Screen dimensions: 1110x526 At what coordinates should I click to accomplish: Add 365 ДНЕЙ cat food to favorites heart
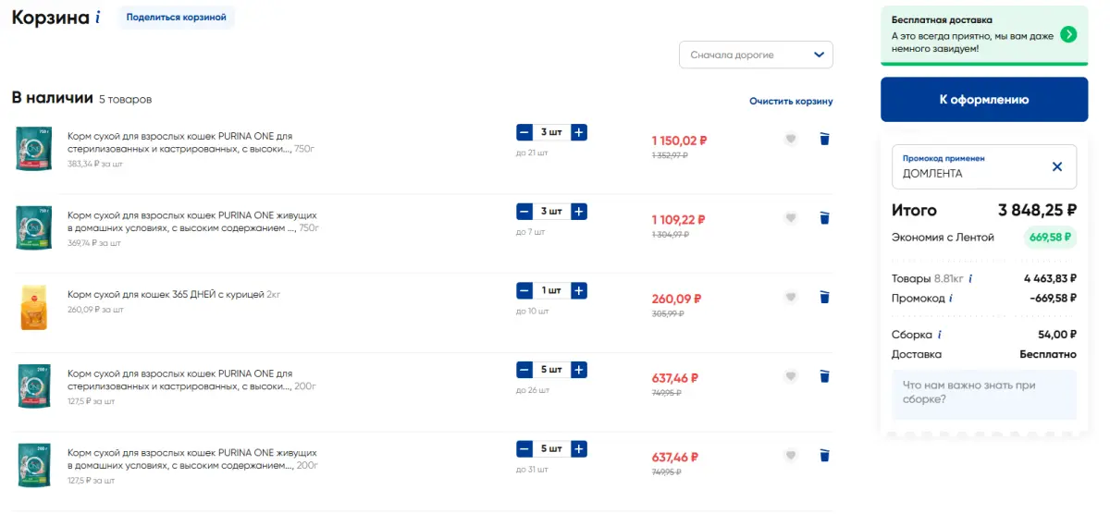790,297
